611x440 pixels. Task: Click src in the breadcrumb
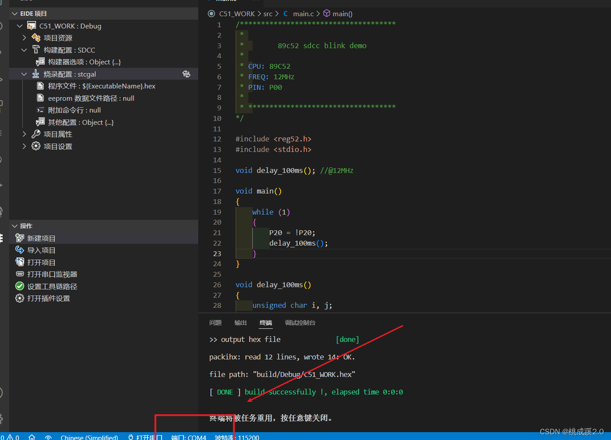(268, 14)
